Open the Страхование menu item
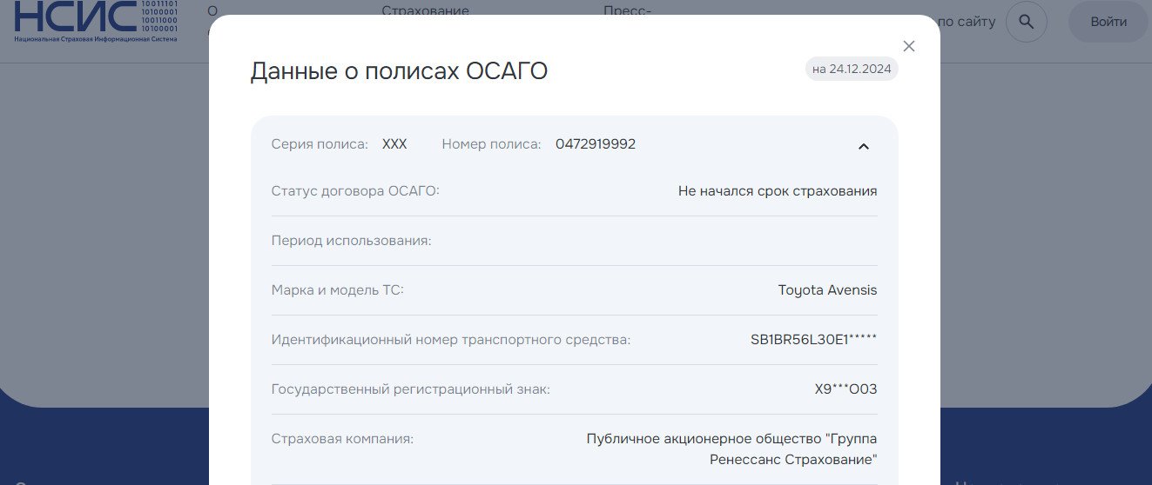Image resolution: width=1152 pixels, height=485 pixels. pyautogui.click(x=425, y=11)
